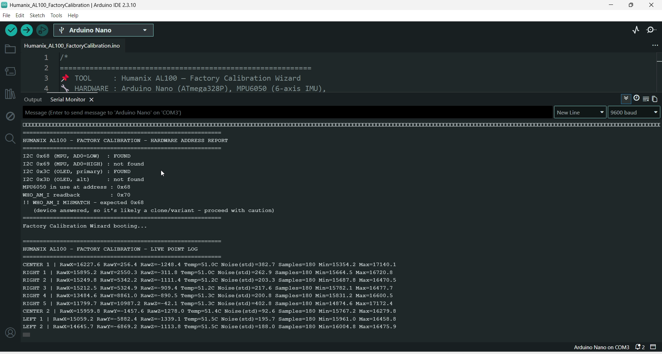Image resolution: width=662 pixels, height=354 pixels.
Task: Click the 'CENTER 2' log row
Action: [209, 311]
